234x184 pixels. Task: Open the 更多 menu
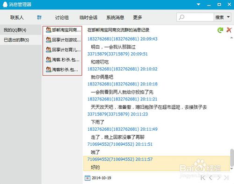coord(138,17)
